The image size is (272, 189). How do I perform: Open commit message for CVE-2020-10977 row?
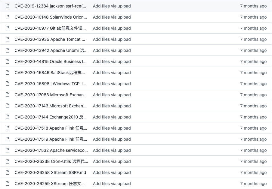(112, 28)
